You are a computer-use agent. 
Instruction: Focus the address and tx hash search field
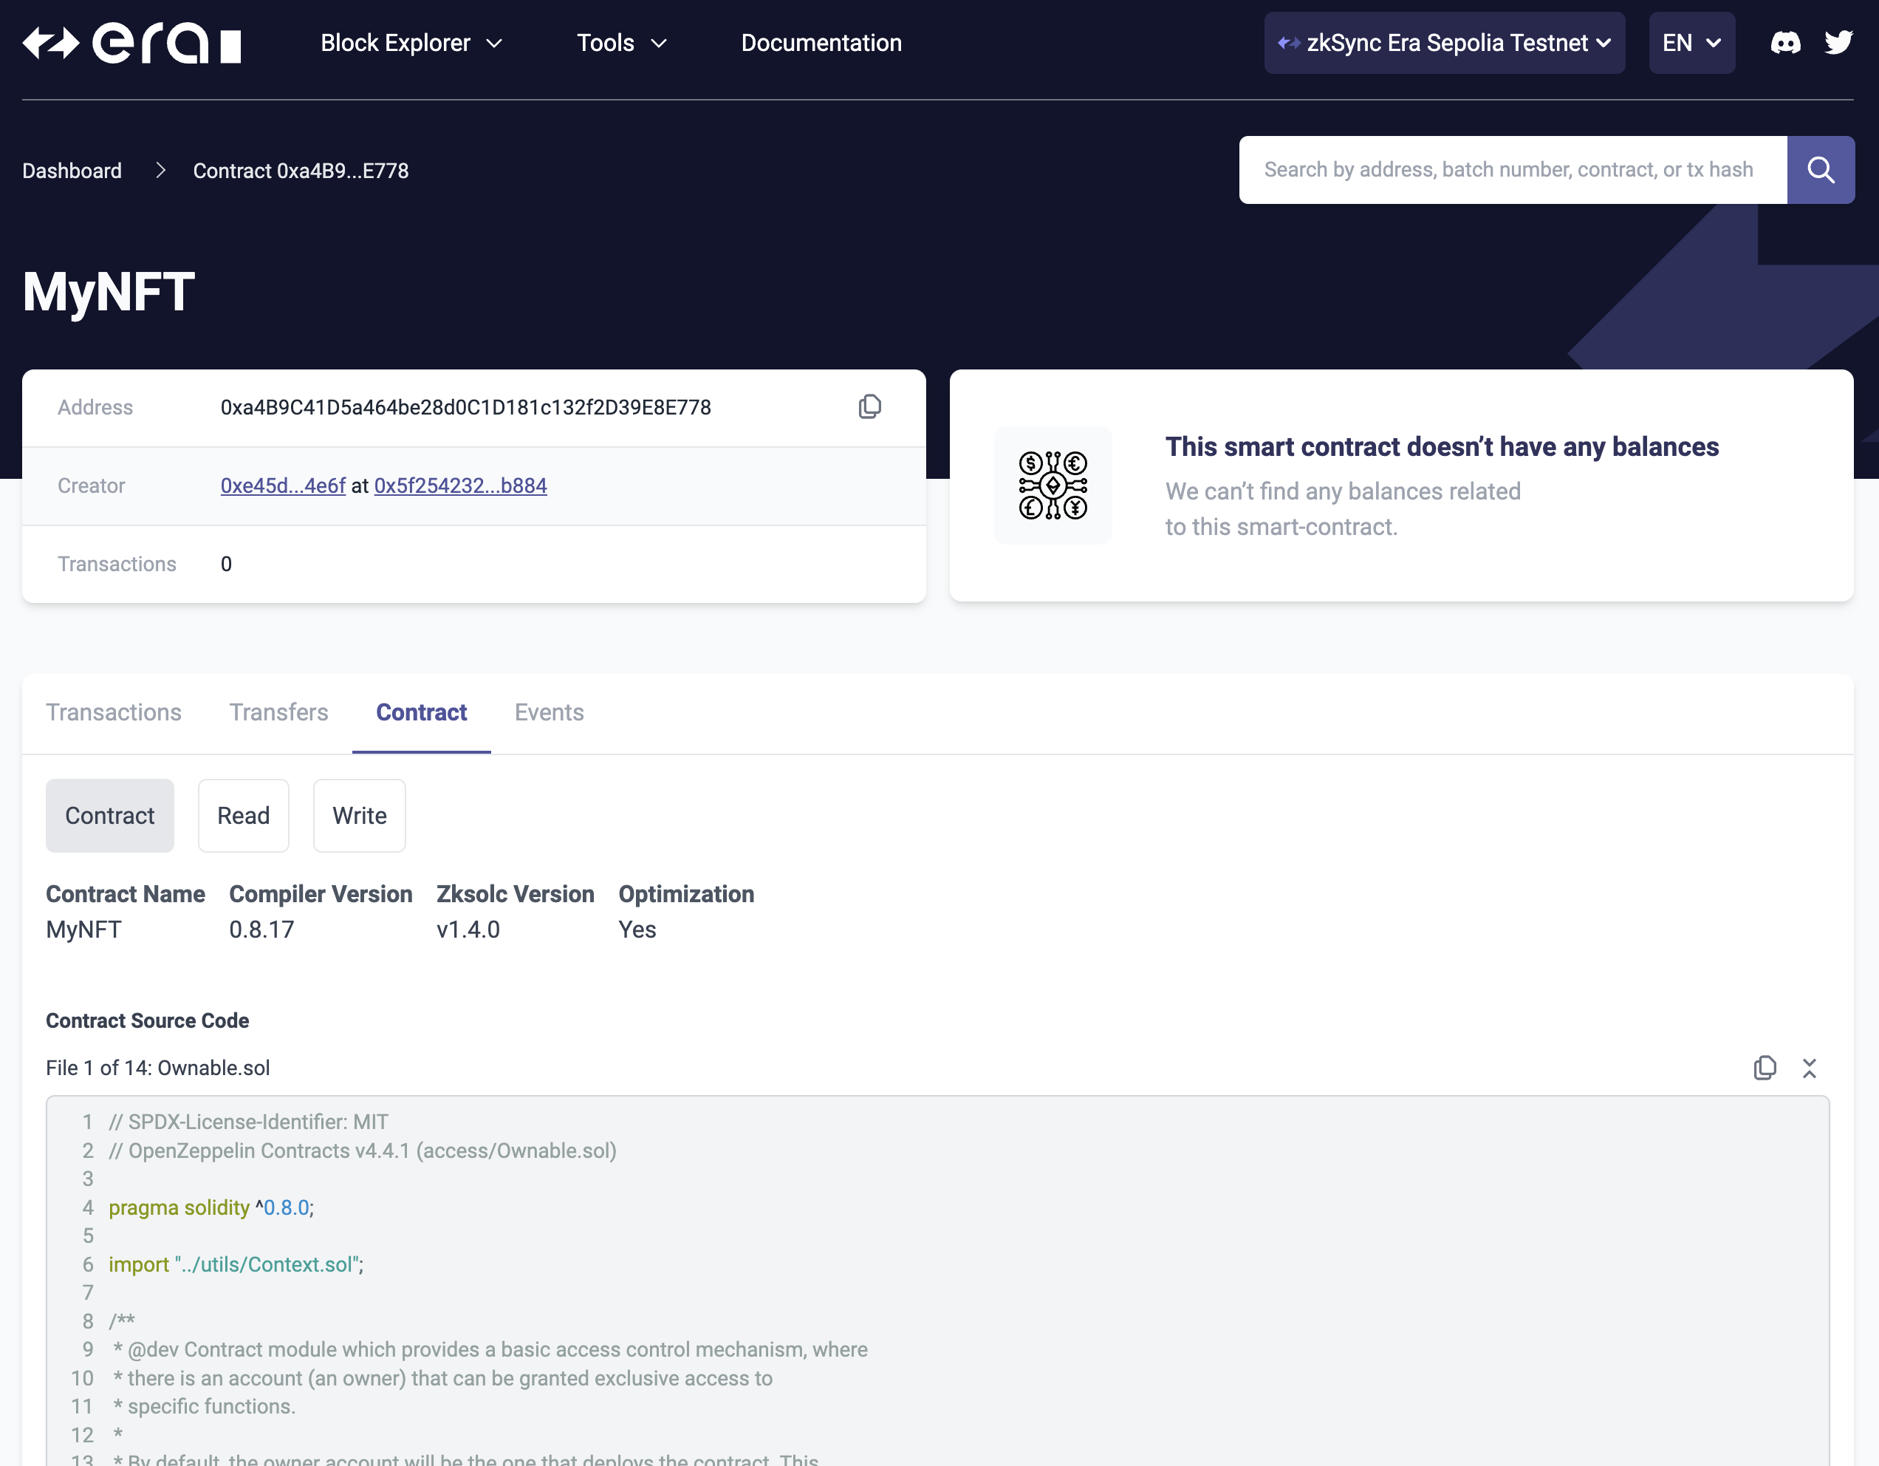pos(1513,170)
